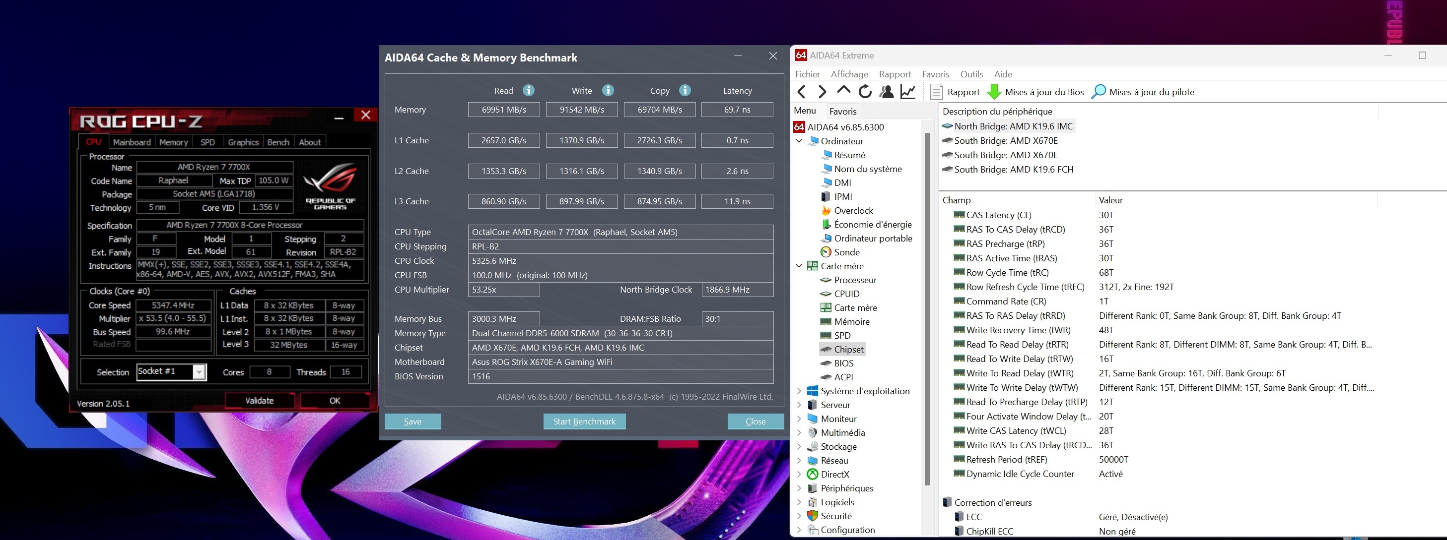Open the Socket #1 selection dropdown
1447x540 pixels.
pyautogui.click(x=199, y=372)
